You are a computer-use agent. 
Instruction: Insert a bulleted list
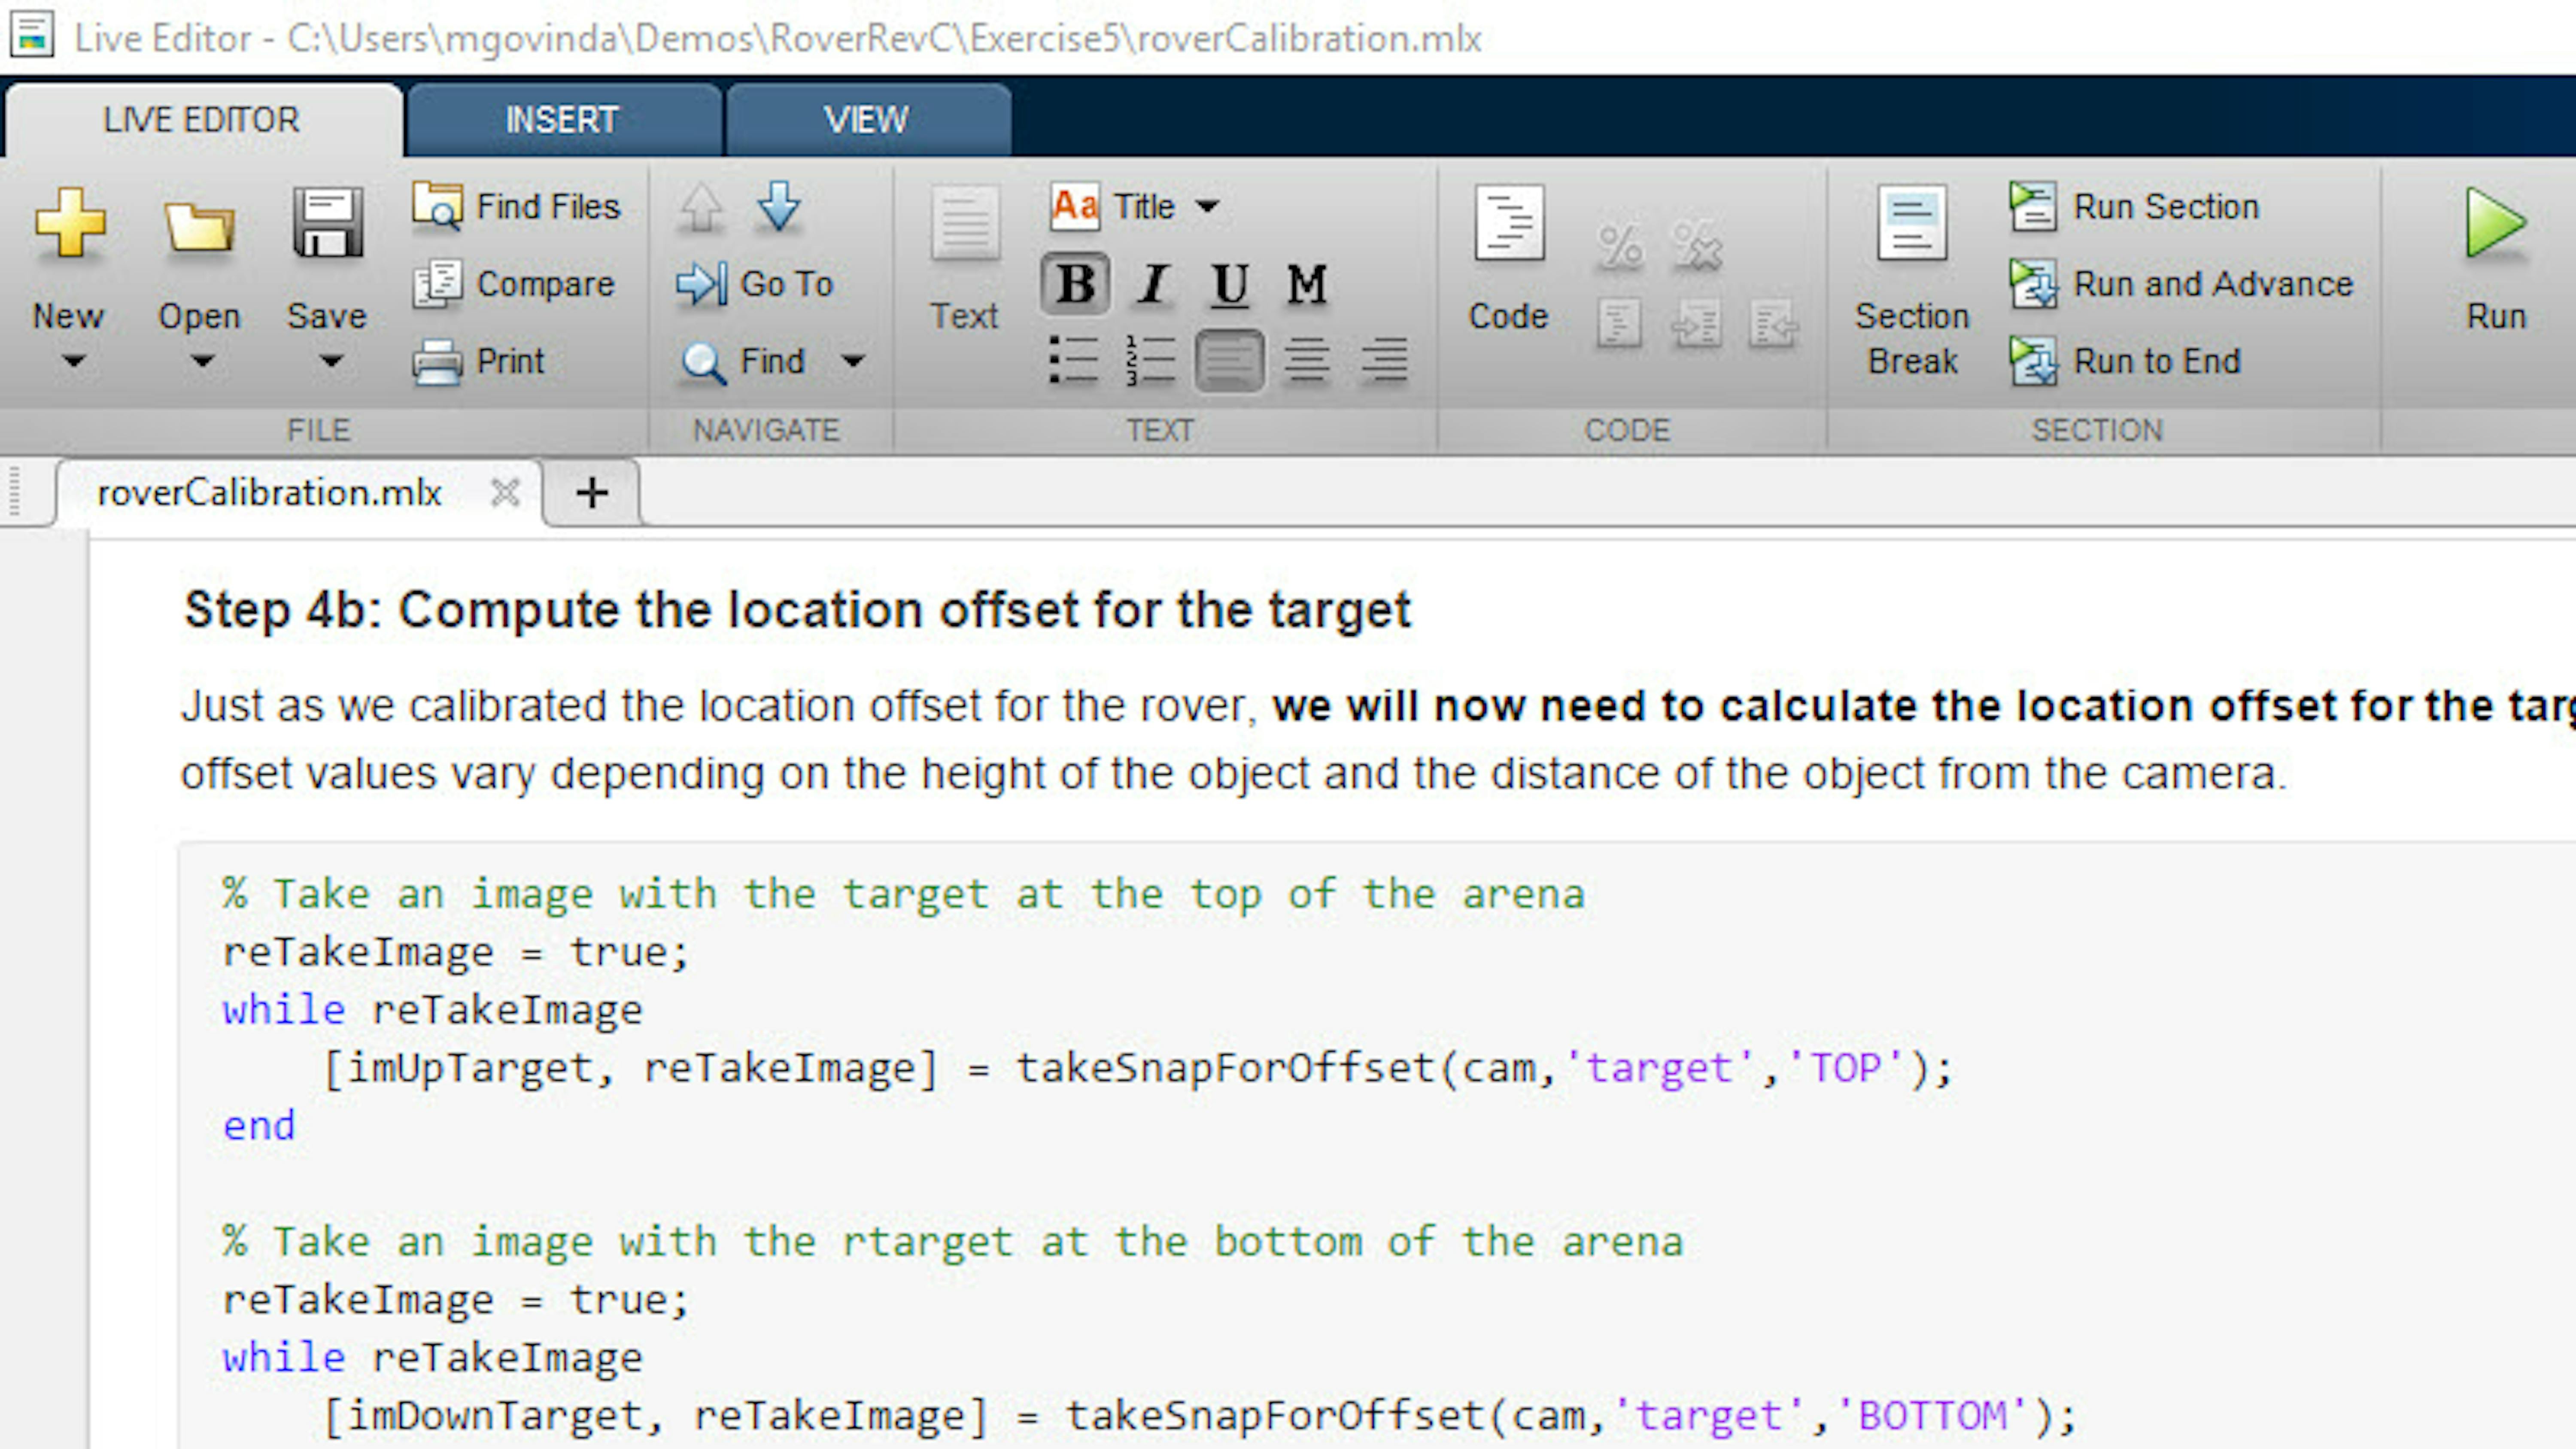(1074, 361)
